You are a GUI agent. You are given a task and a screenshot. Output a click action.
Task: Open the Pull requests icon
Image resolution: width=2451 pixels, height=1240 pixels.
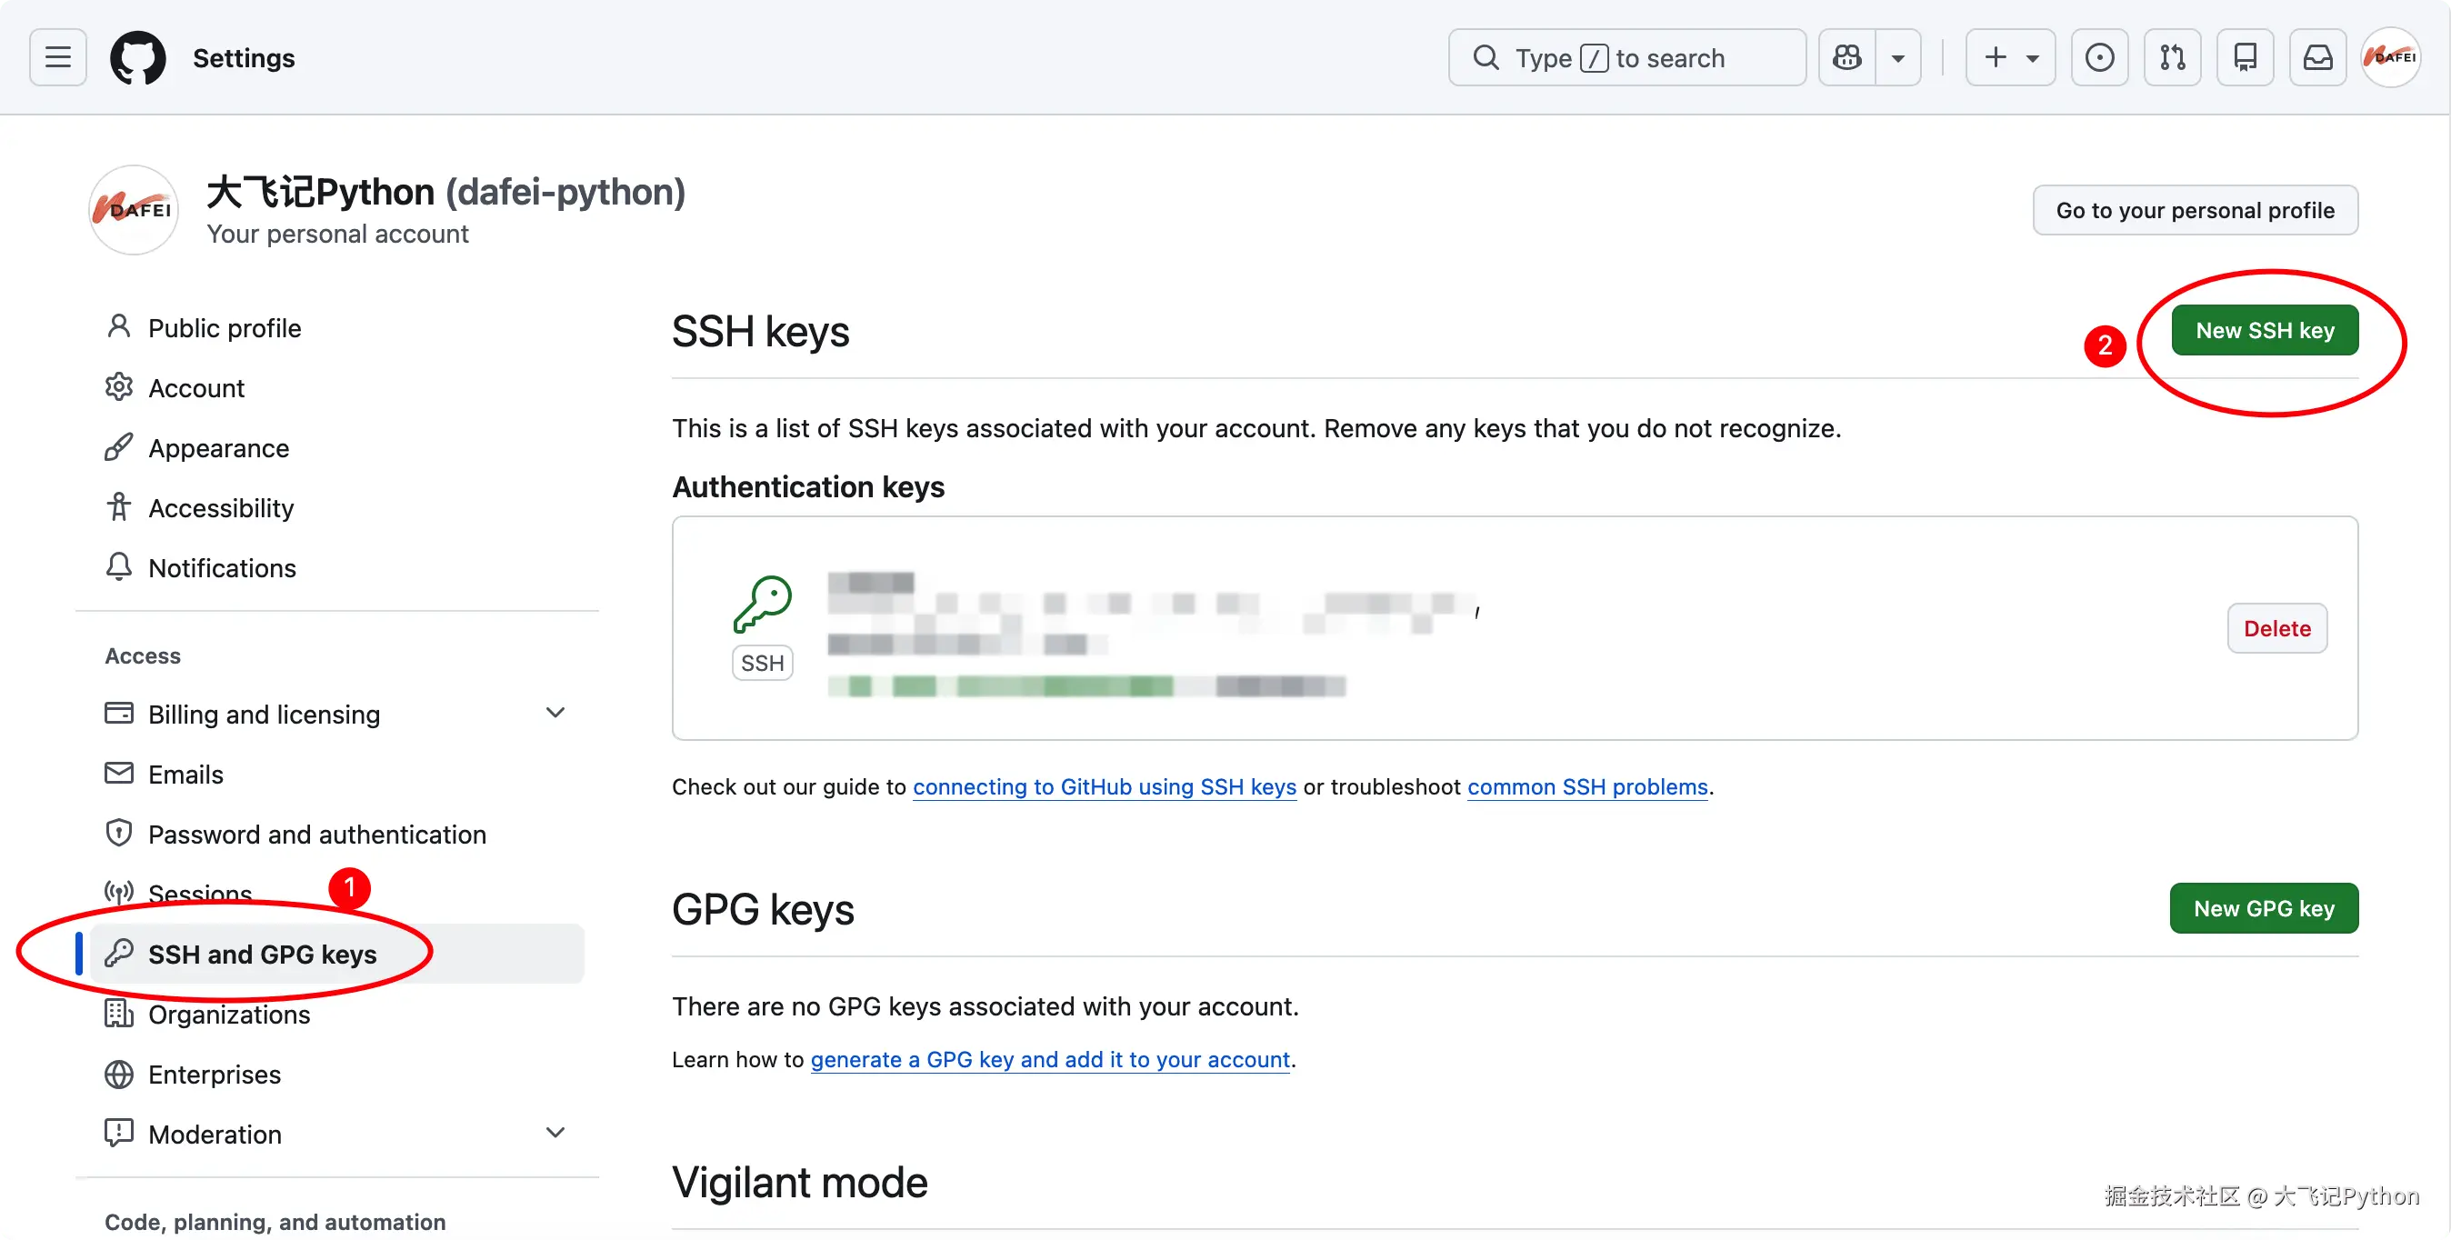[x=2172, y=58]
